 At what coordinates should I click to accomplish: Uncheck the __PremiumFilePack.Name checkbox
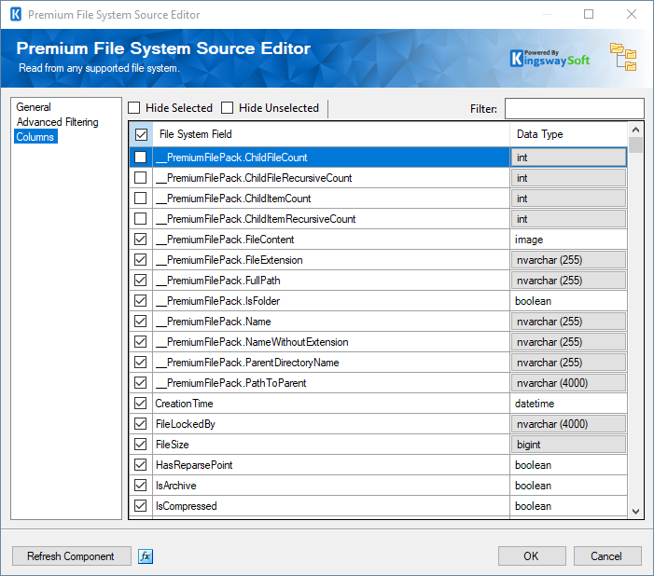pyautogui.click(x=141, y=322)
